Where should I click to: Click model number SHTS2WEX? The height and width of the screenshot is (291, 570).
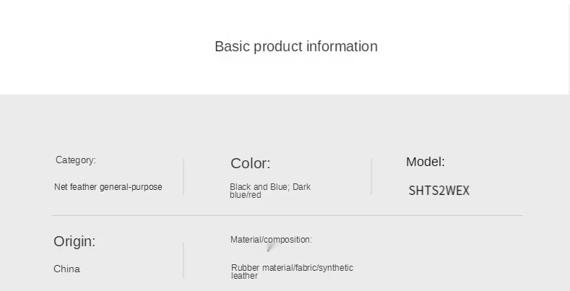pos(439,191)
